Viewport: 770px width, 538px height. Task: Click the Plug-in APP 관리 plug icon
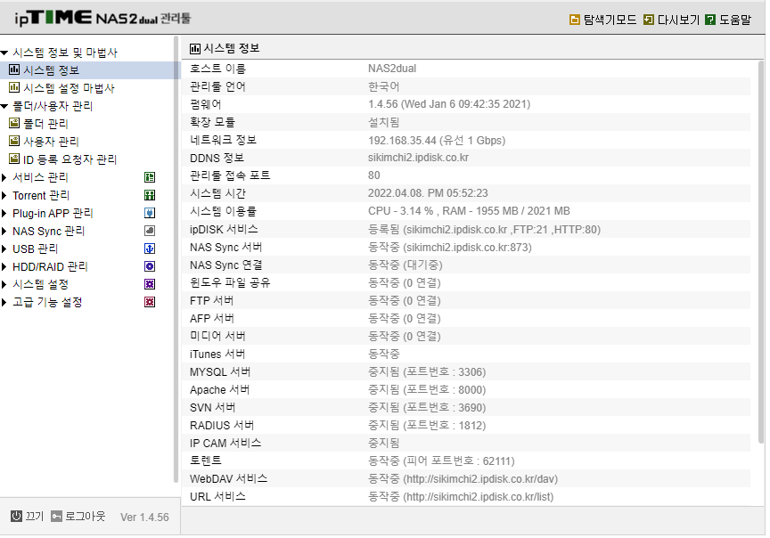pos(150,213)
